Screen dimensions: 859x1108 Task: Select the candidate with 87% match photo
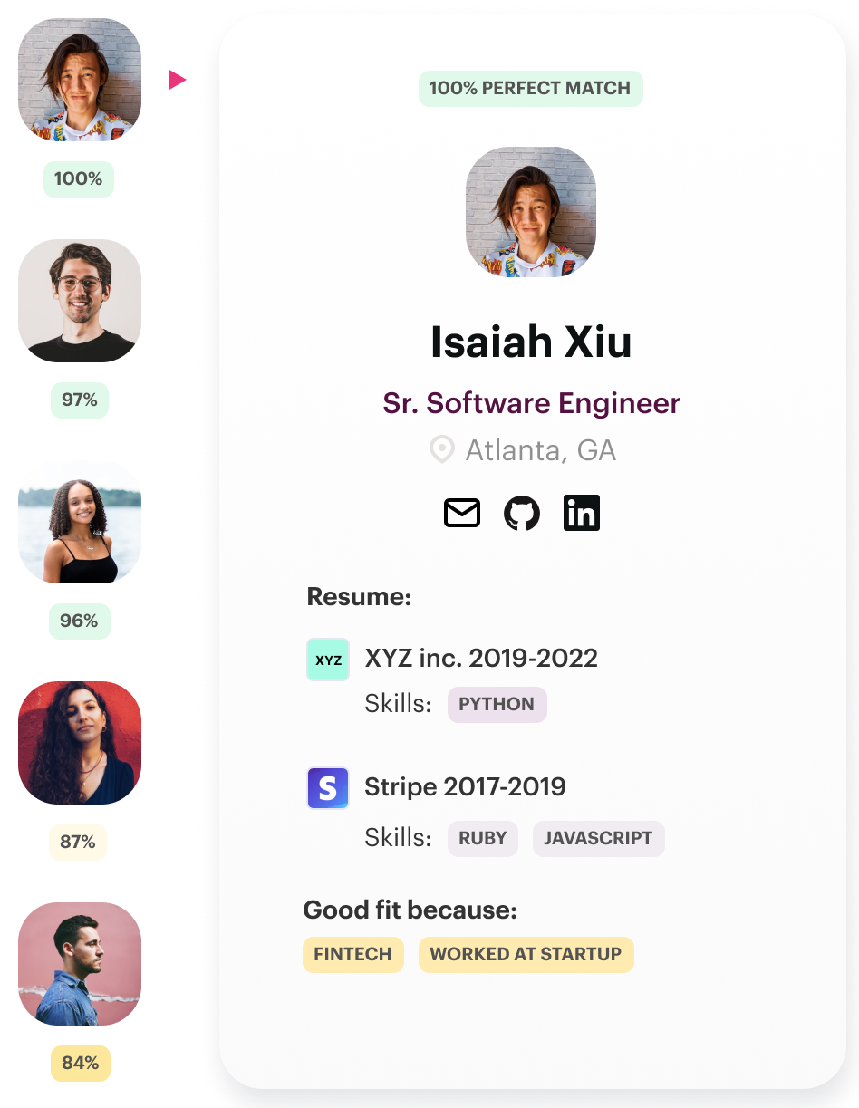(x=80, y=743)
